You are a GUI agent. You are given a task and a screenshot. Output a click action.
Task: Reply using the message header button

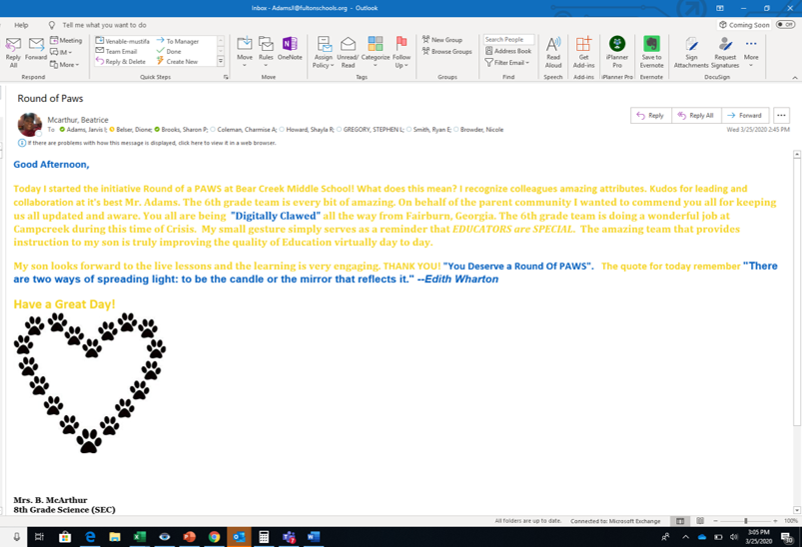pos(650,115)
